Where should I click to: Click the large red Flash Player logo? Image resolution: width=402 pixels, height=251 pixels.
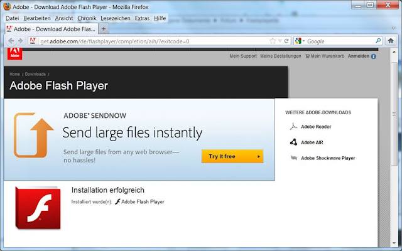pyautogui.click(x=38, y=208)
